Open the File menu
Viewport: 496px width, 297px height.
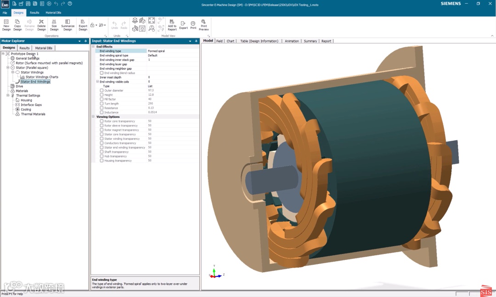[5, 13]
